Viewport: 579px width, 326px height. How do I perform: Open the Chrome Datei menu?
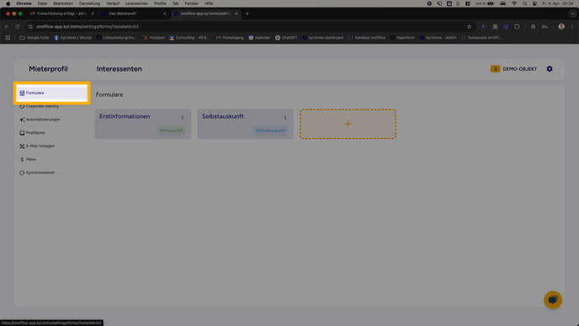coord(42,3)
